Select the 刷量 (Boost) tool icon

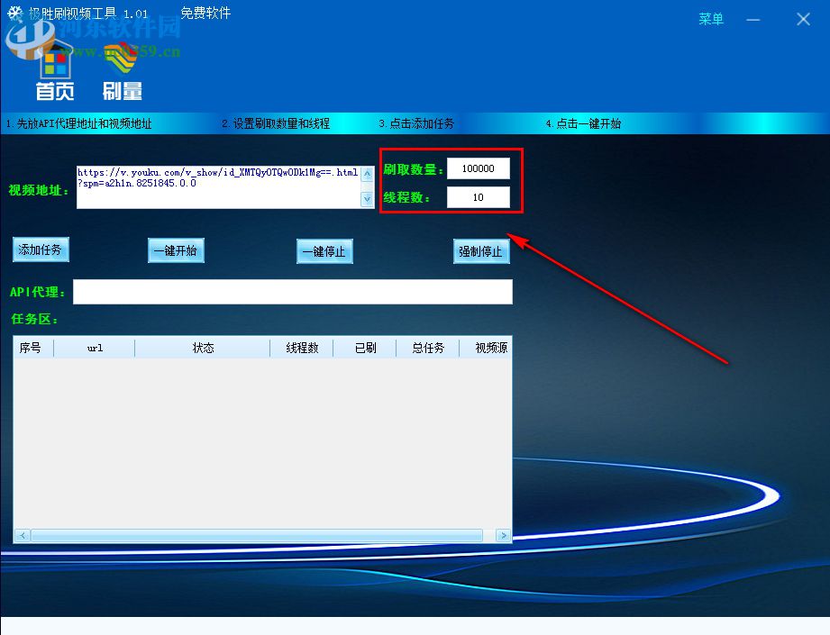pos(121,72)
